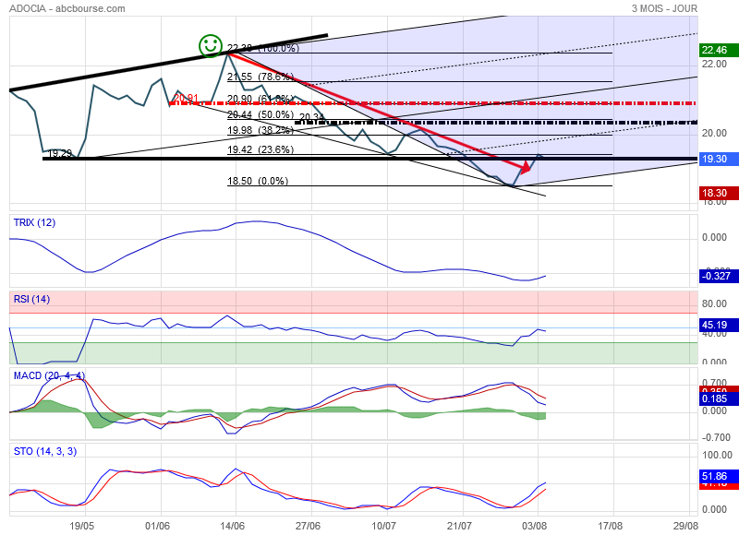The height and width of the screenshot is (535, 739).
Task: Click the 03/08 date axis label
Action: [x=535, y=526]
